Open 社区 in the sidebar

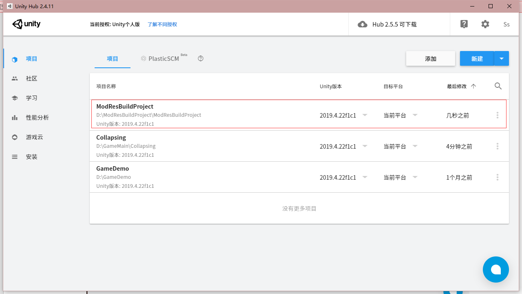coord(31,78)
